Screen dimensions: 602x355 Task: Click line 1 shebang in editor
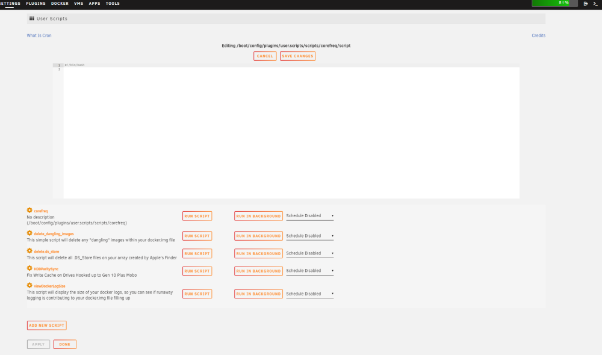75,65
